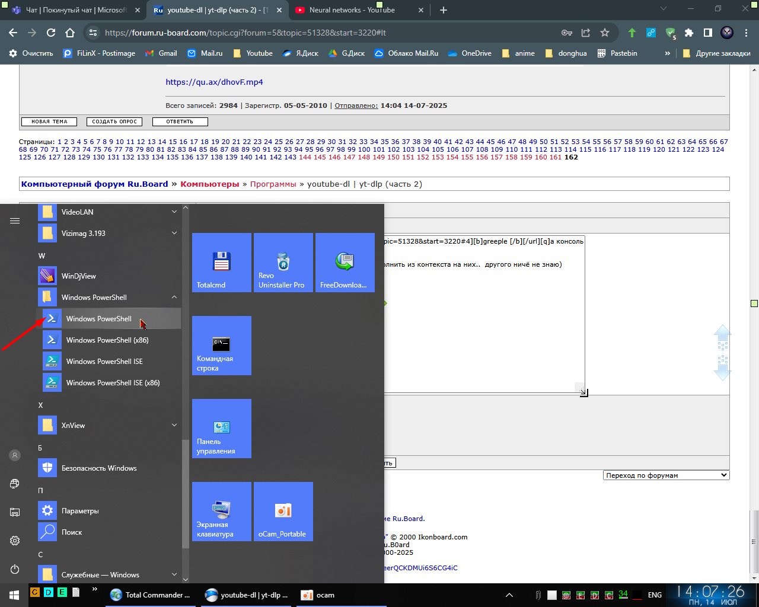Go to Chrome home page icon
The image size is (759, 607).
tap(70, 33)
